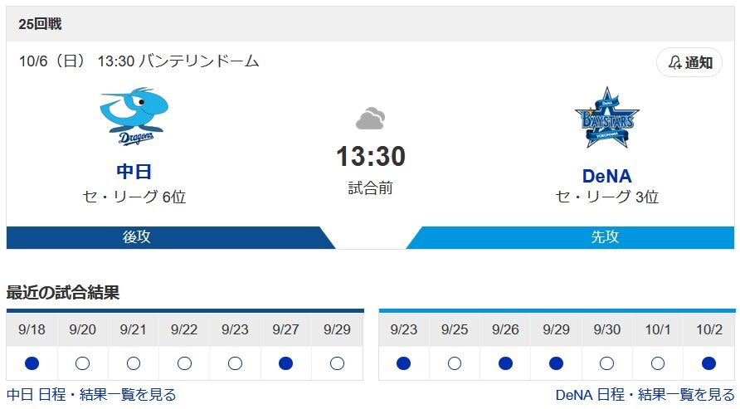This screenshot has width=740, height=409.
Task: Open the DeNA team name link
Action: click(x=606, y=176)
